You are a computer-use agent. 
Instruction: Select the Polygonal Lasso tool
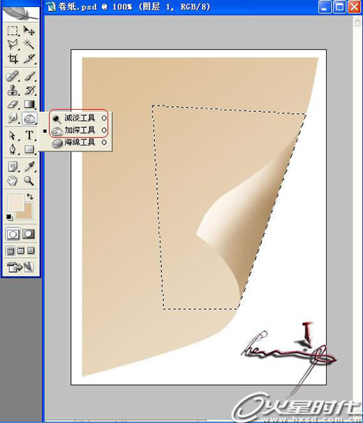[x=13, y=45]
